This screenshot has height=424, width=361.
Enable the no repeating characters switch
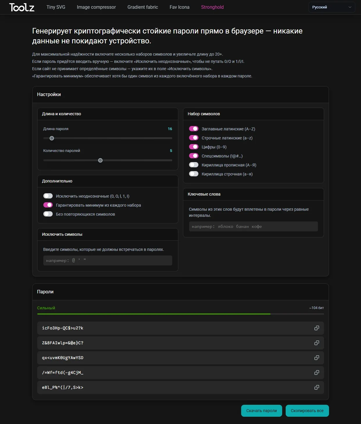point(48,214)
